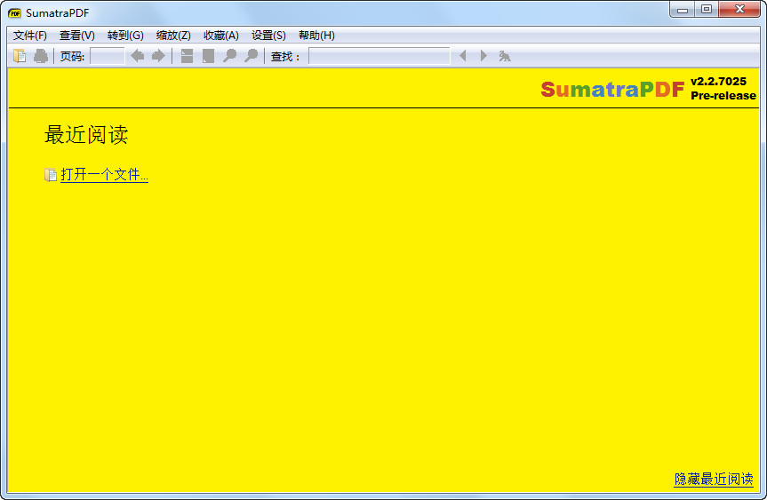Open the 帮助(H) menu
The image size is (767, 500).
pyautogui.click(x=316, y=36)
